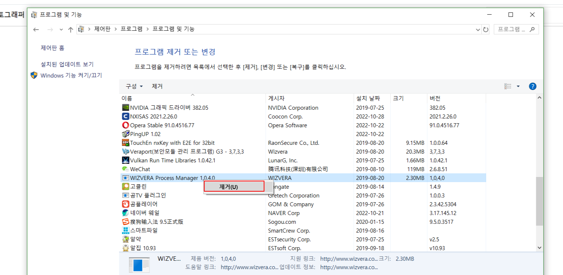The image size is (563, 275).
Task: Click the PingUP 1.02 program icon
Action: pos(126,134)
